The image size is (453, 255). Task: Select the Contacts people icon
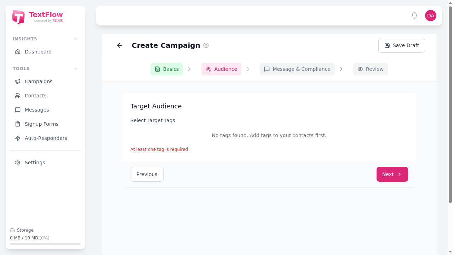tap(18, 96)
